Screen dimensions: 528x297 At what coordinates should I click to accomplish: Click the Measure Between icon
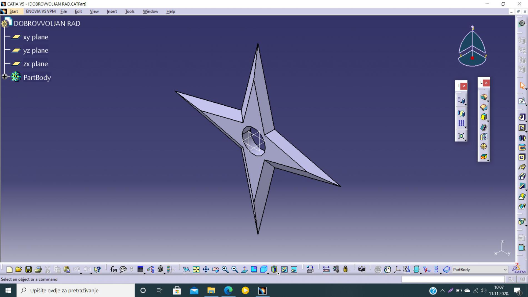pyautogui.click(x=326, y=269)
